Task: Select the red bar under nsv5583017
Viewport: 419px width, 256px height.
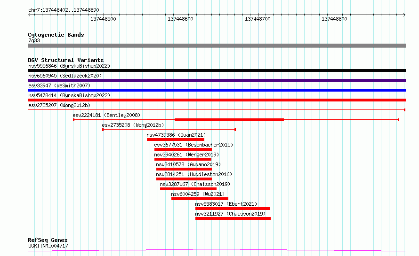Action: [233, 209]
